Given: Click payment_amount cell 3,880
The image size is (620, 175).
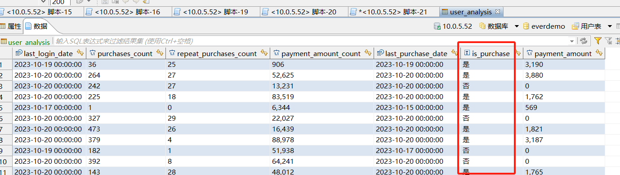Looking at the screenshot, I should (564, 75).
